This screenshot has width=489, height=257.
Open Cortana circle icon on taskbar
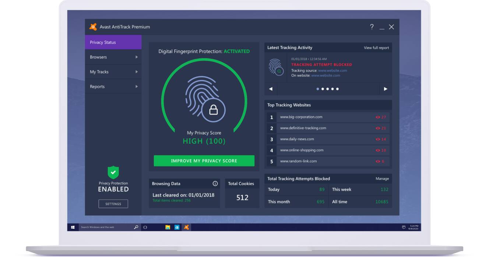(145, 227)
